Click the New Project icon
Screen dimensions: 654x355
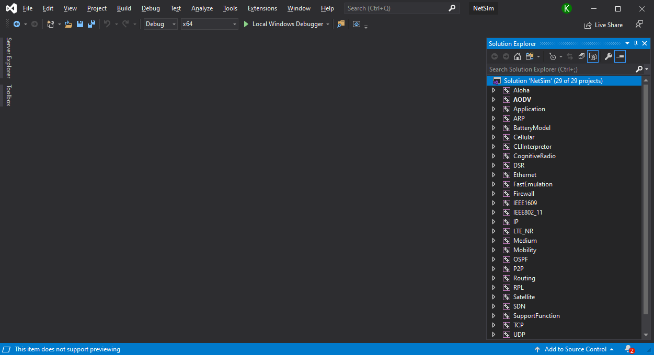[50, 24]
